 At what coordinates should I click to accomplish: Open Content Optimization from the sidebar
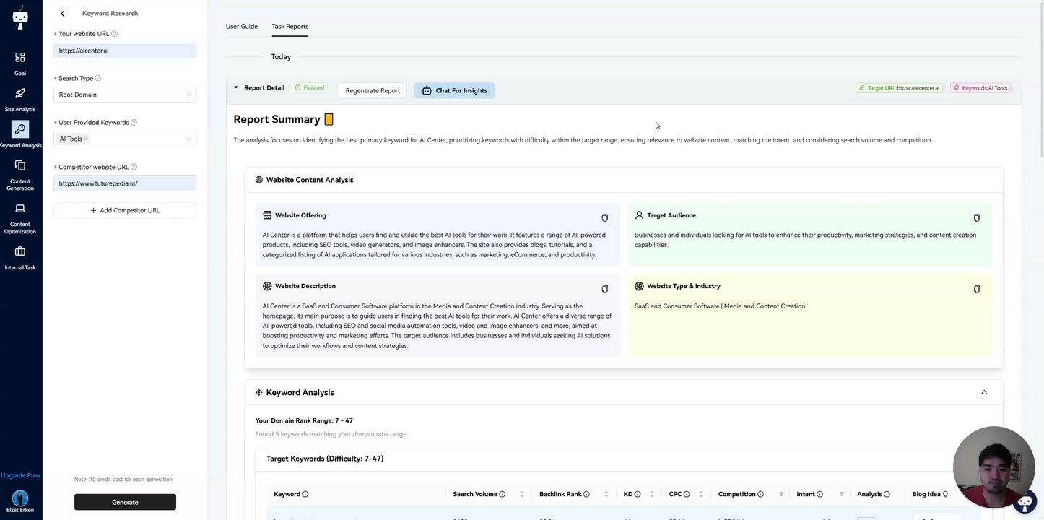tap(20, 217)
